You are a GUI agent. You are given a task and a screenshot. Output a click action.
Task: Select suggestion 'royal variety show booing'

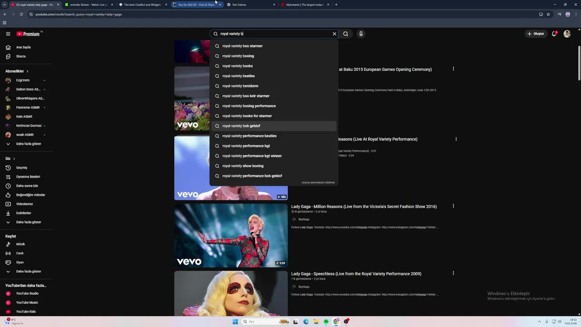(274, 166)
